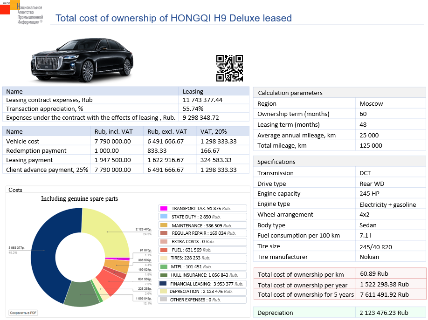Select the light green MTPL swatch
This screenshot has width=428, height=320.
[x=164, y=266]
